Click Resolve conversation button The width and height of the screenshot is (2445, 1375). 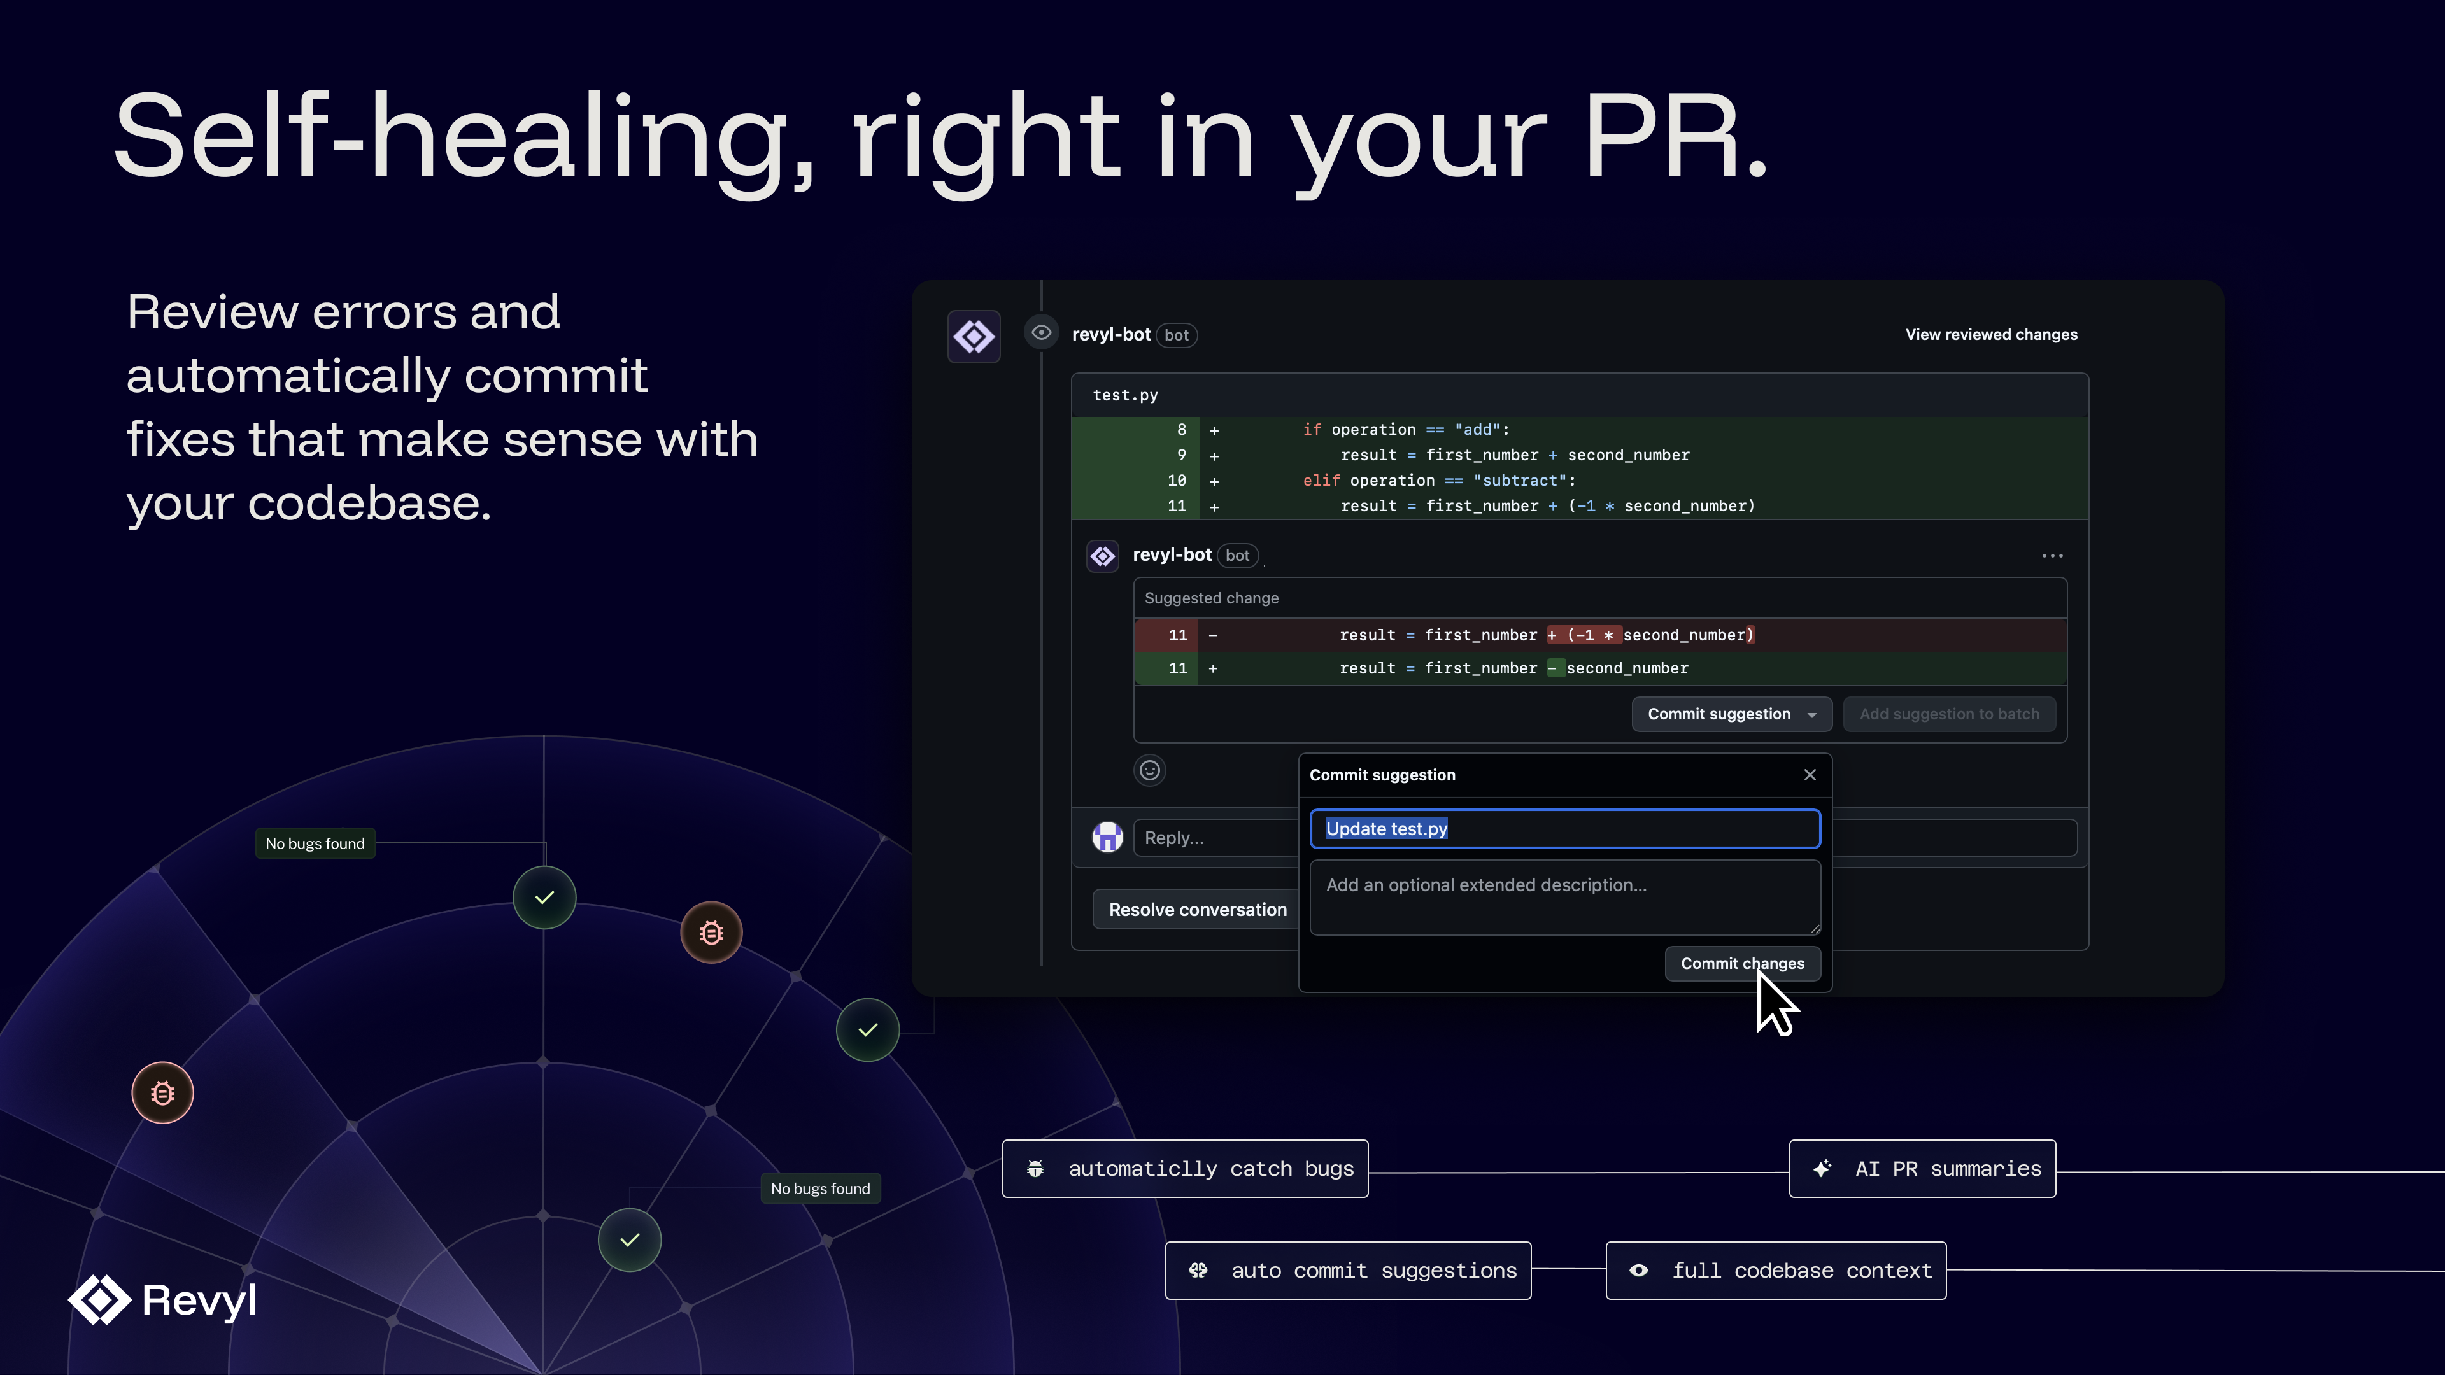(1197, 909)
